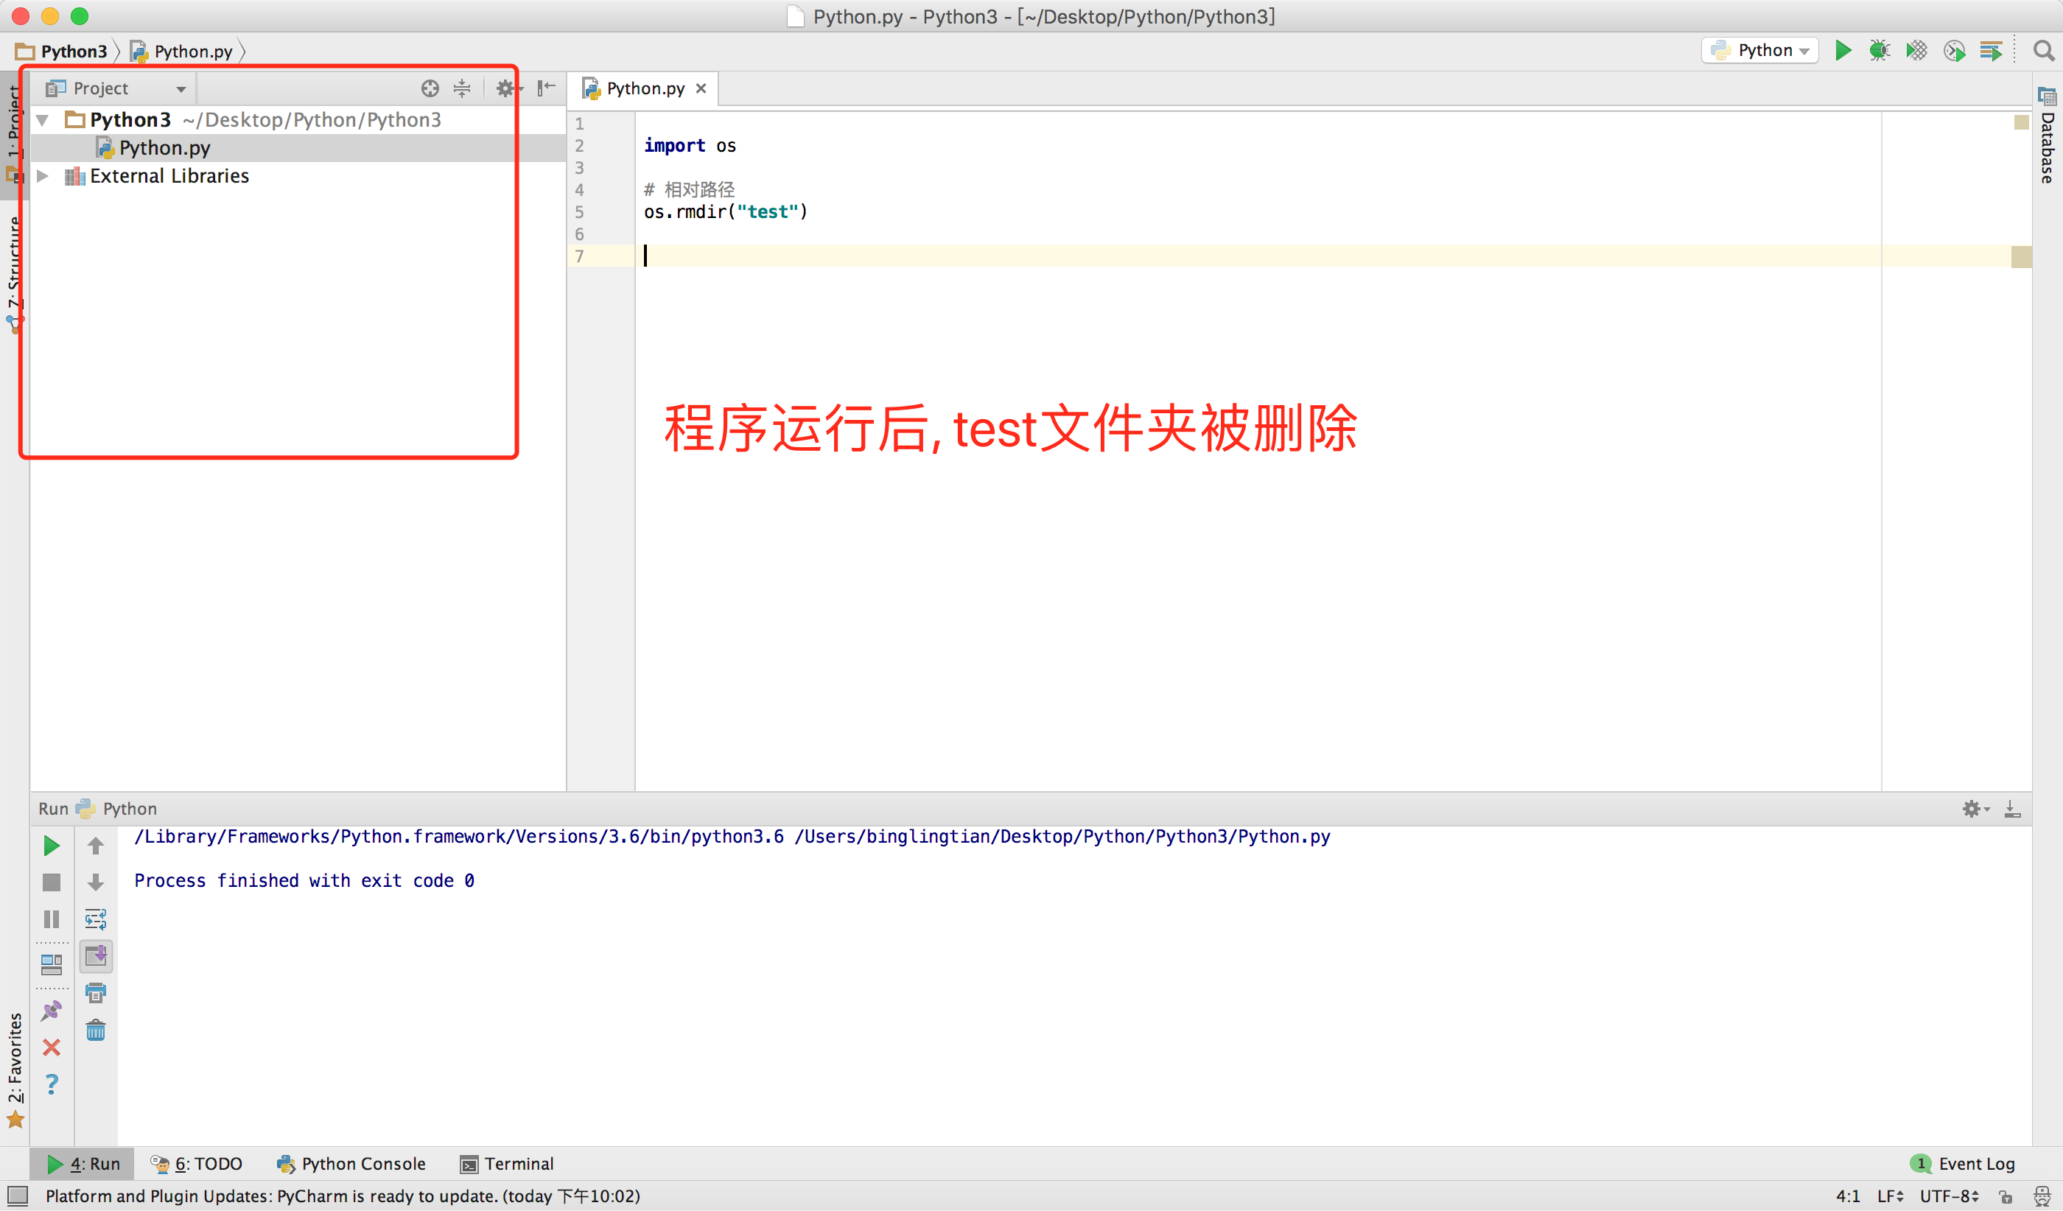Collapse the Python3 project folder tree

click(x=43, y=120)
